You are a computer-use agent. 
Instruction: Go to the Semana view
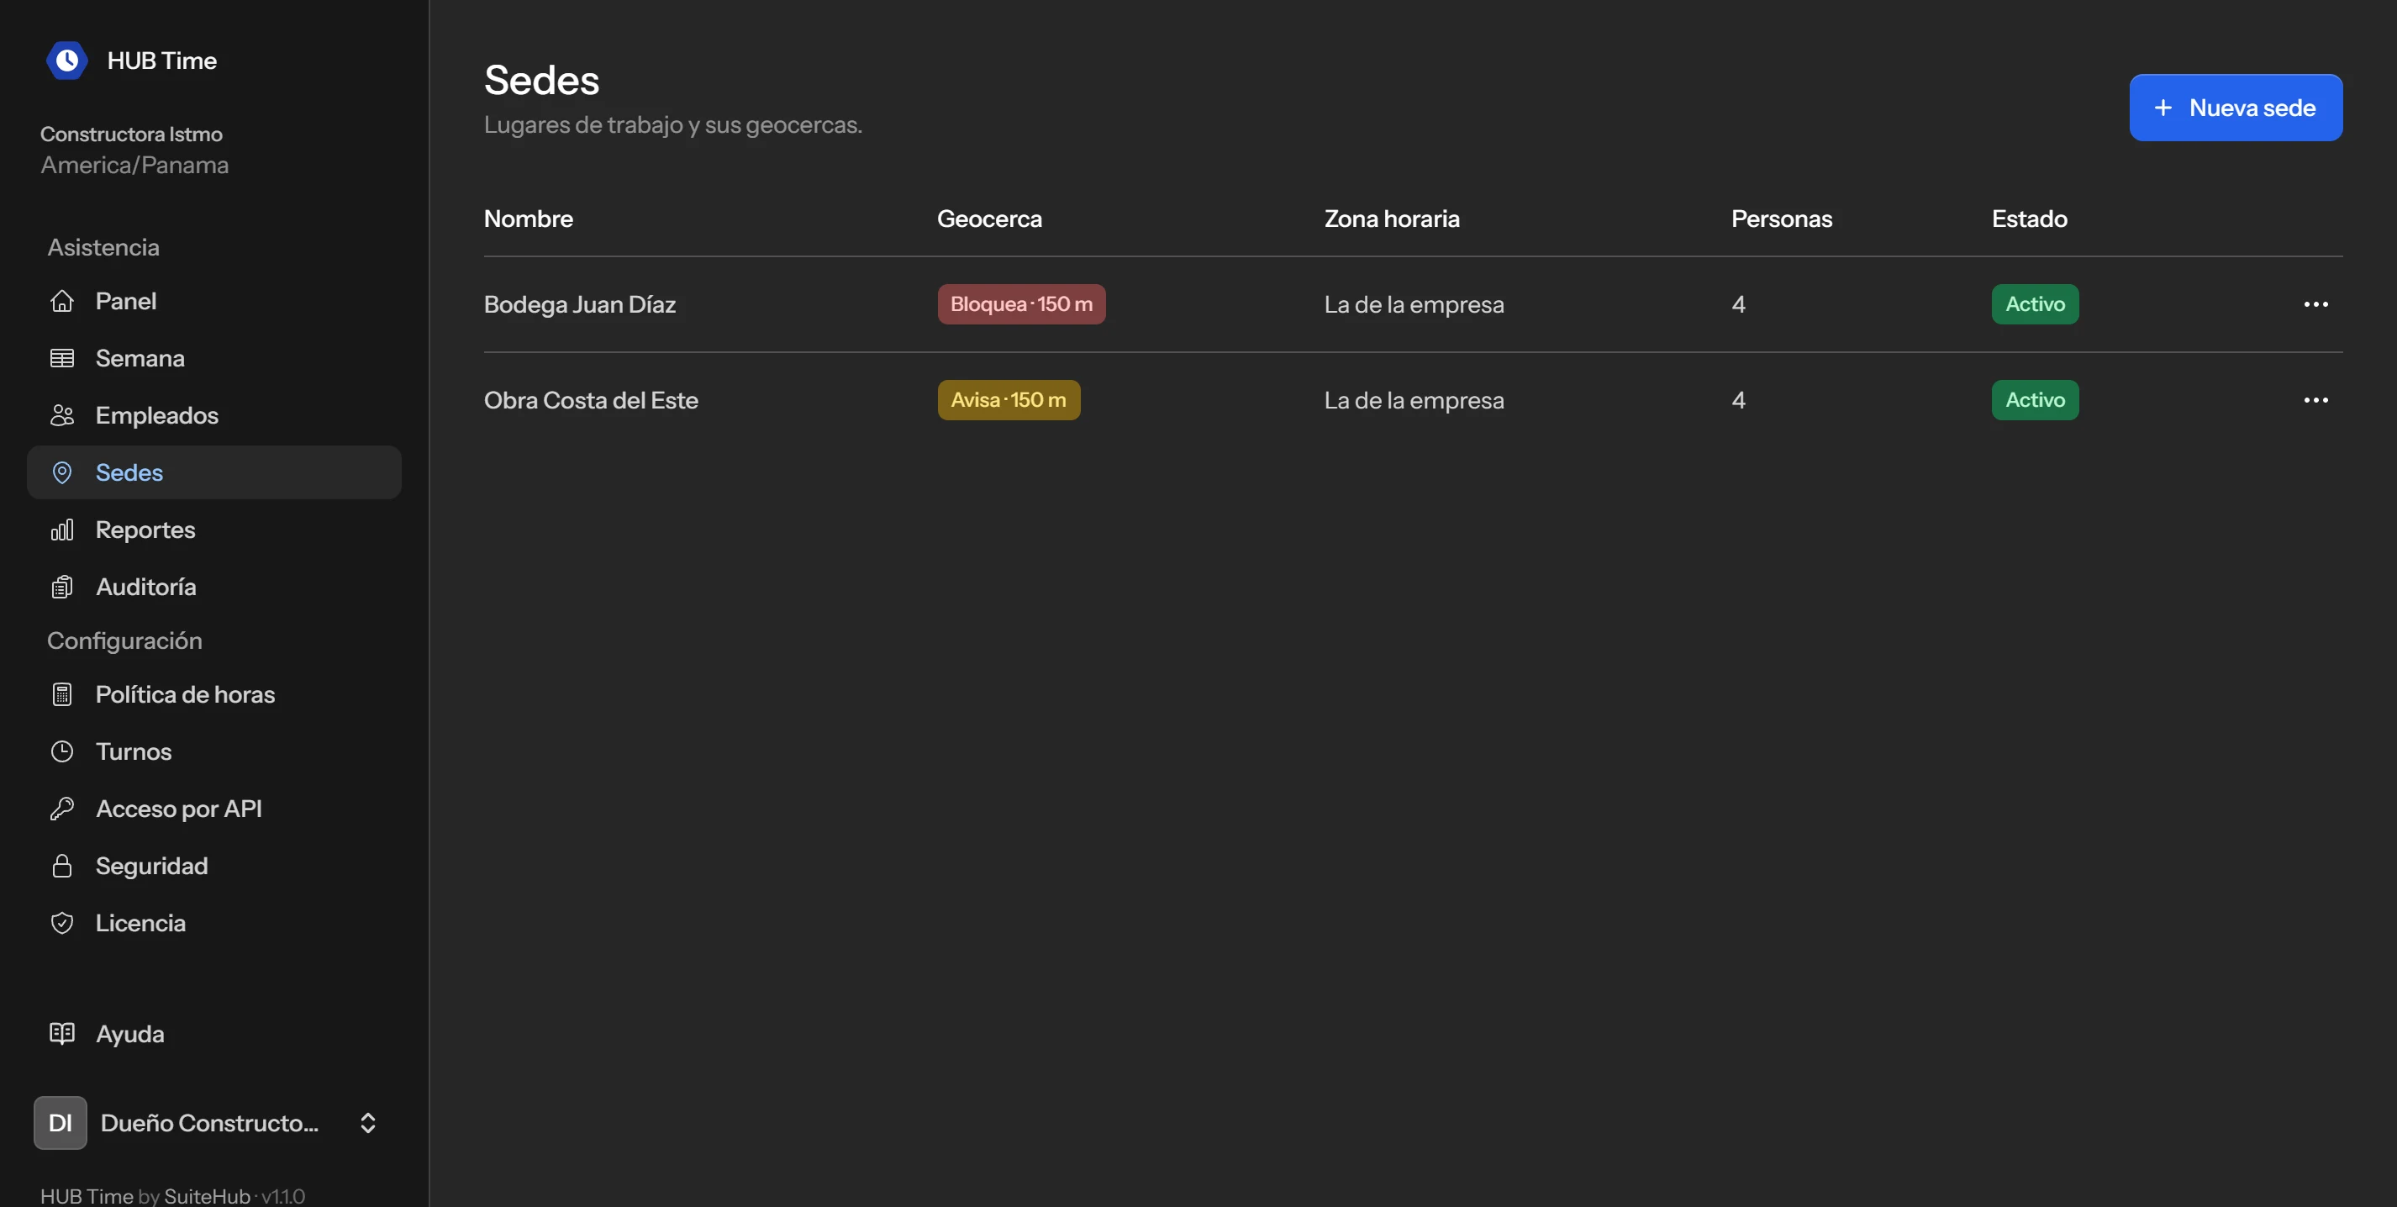pos(214,358)
